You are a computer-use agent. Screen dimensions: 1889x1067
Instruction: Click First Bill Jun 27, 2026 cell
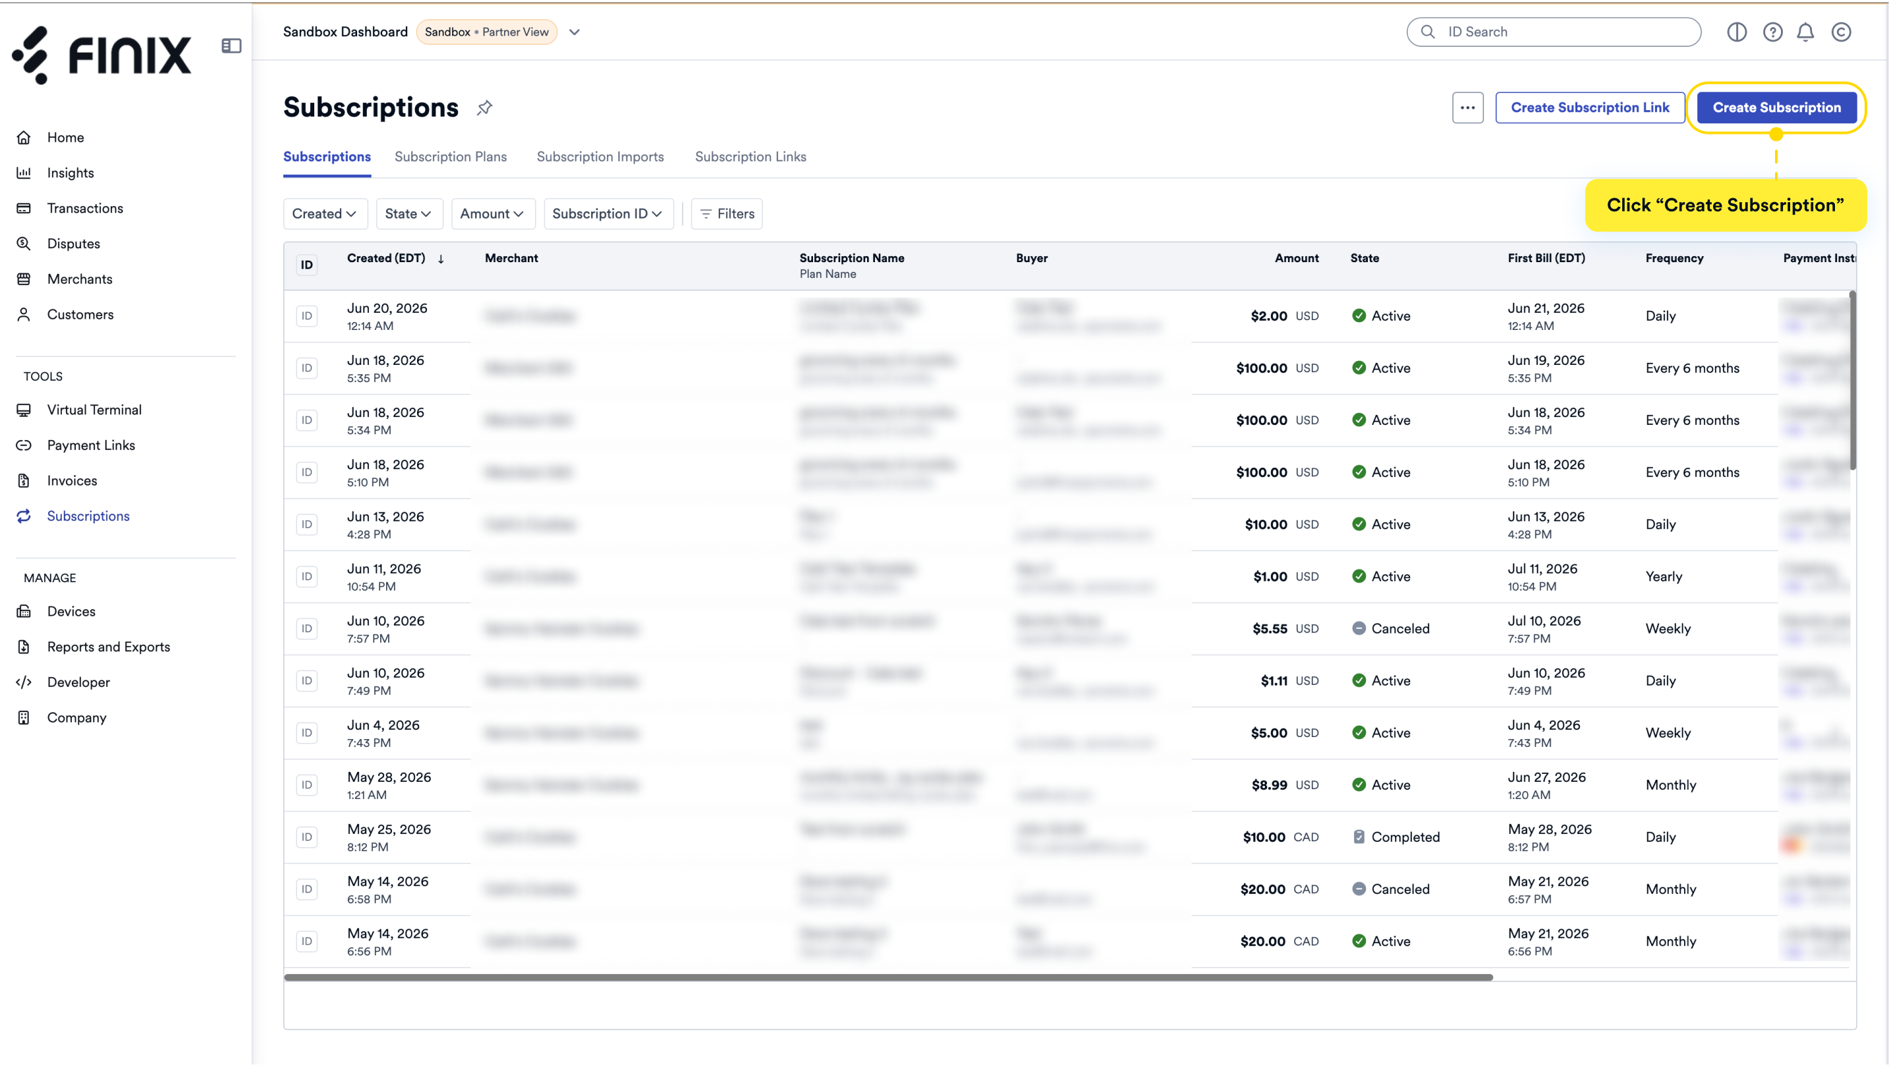point(1546,785)
